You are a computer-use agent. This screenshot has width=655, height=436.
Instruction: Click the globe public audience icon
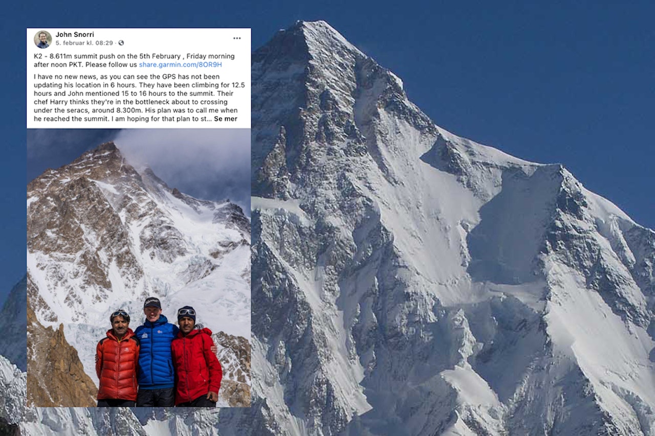click(121, 43)
